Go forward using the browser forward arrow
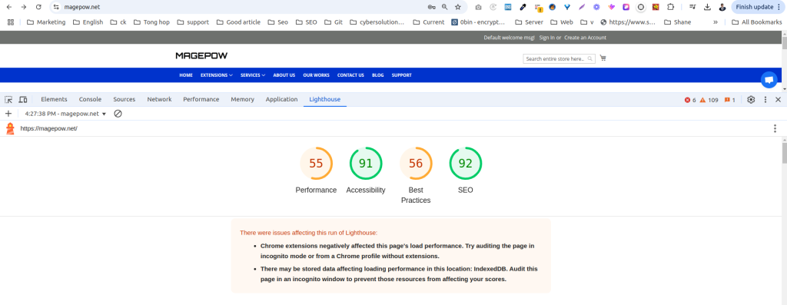Image resolution: width=787 pixels, height=305 pixels. click(x=24, y=7)
